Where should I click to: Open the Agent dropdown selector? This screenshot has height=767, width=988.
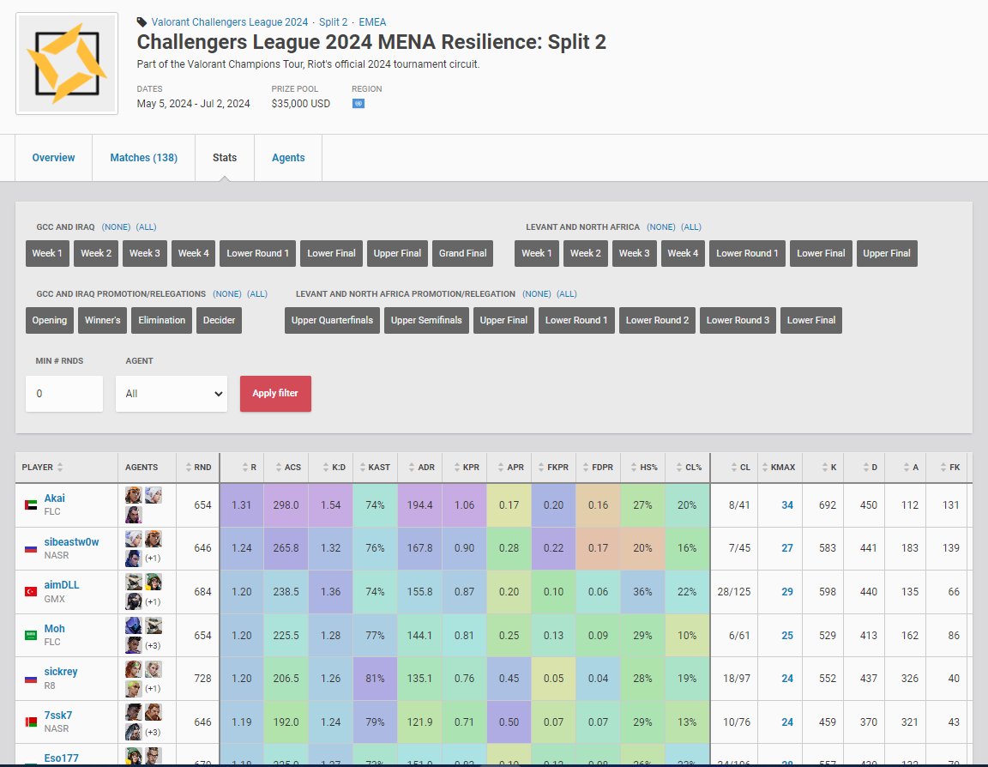tap(172, 394)
